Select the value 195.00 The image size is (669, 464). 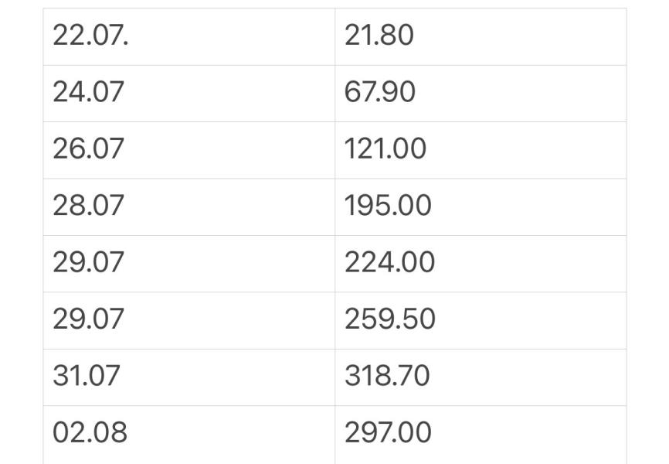point(388,206)
